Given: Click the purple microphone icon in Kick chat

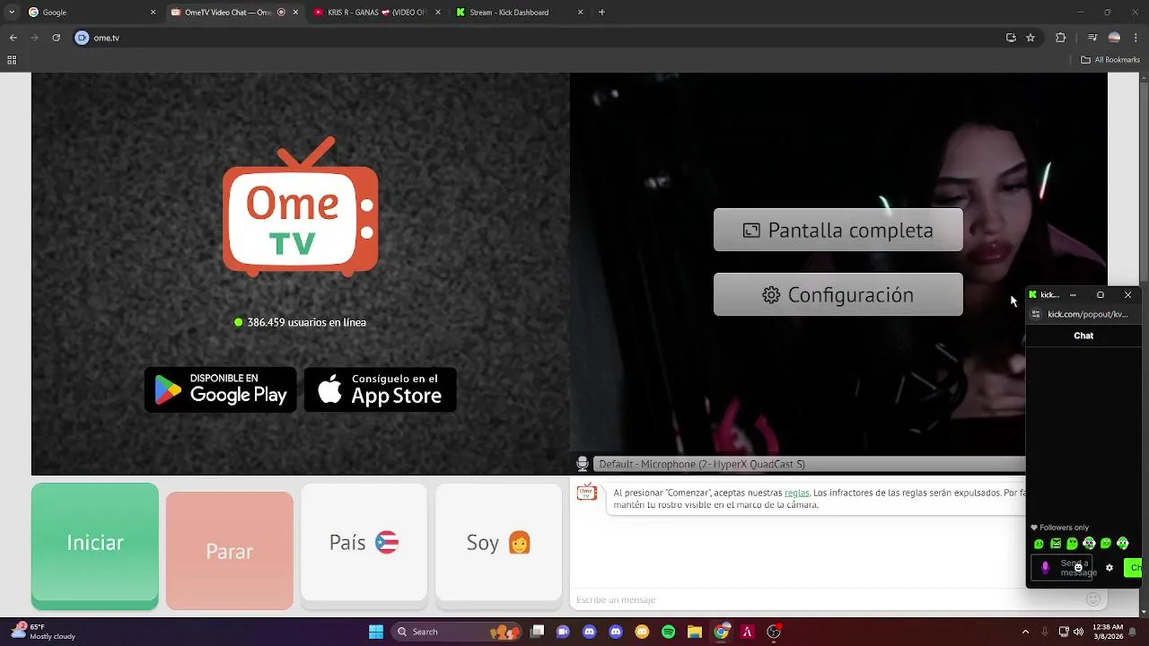Looking at the screenshot, I should 1045,568.
